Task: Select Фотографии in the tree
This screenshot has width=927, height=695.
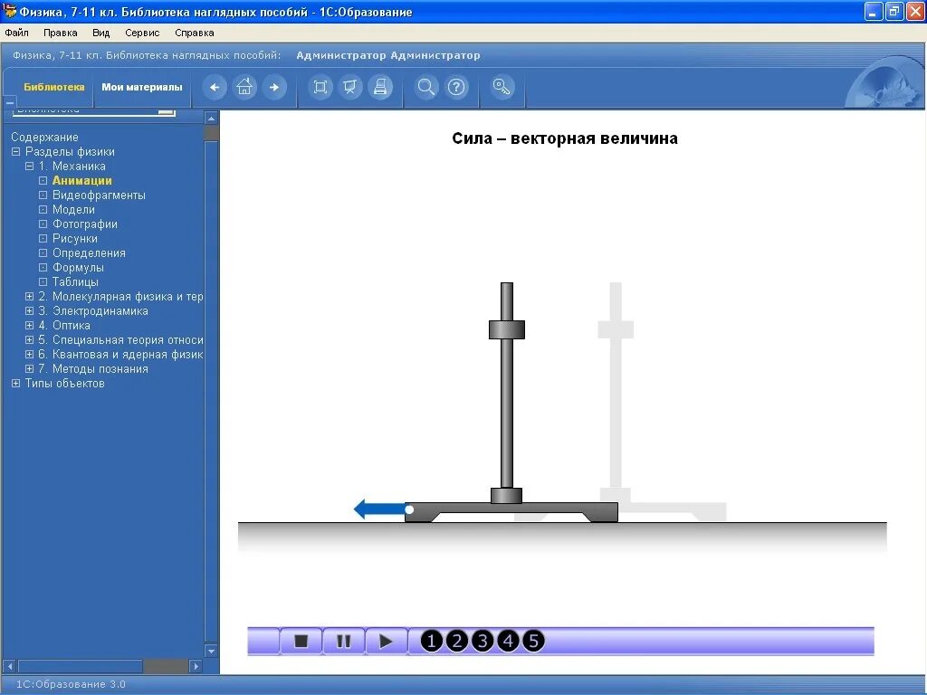Action: click(84, 224)
